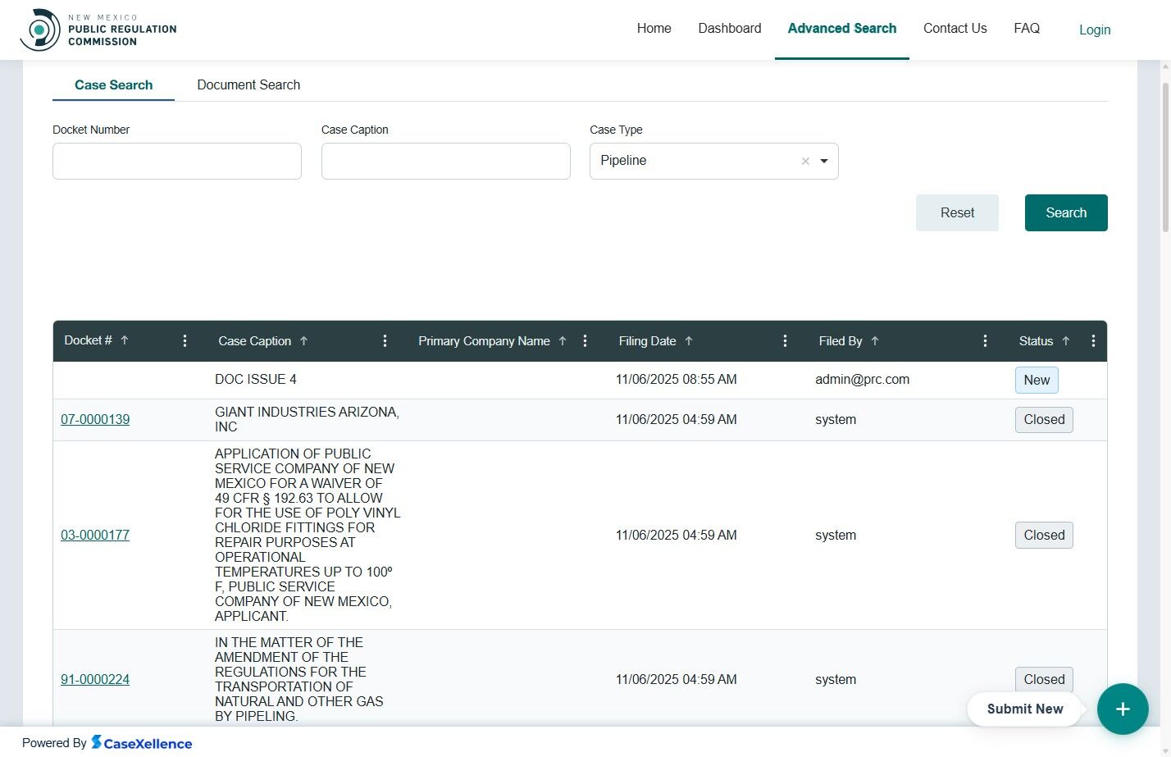Click the 11/06/2025 08:55 AM filing date
Screen dimensions: 1171x757
[677, 380]
